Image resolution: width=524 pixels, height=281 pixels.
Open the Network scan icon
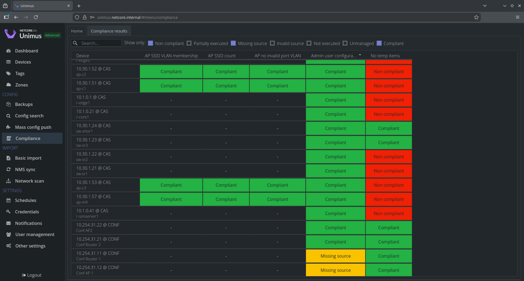pos(9,181)
